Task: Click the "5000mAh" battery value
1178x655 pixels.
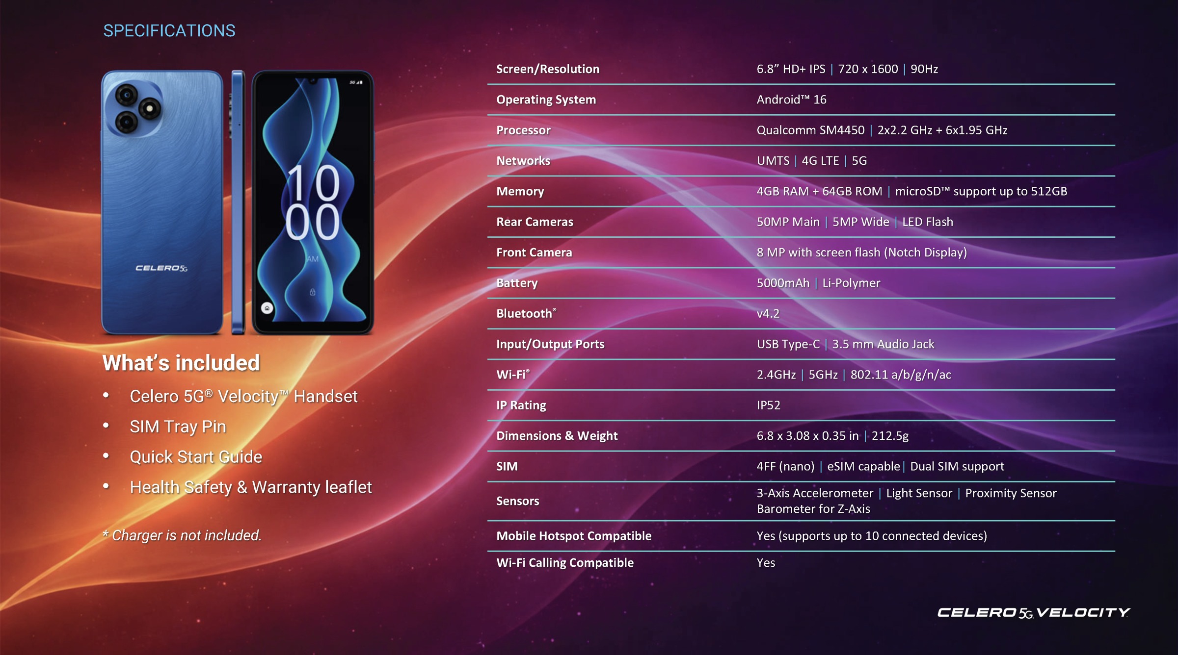Action: (783, 283)
